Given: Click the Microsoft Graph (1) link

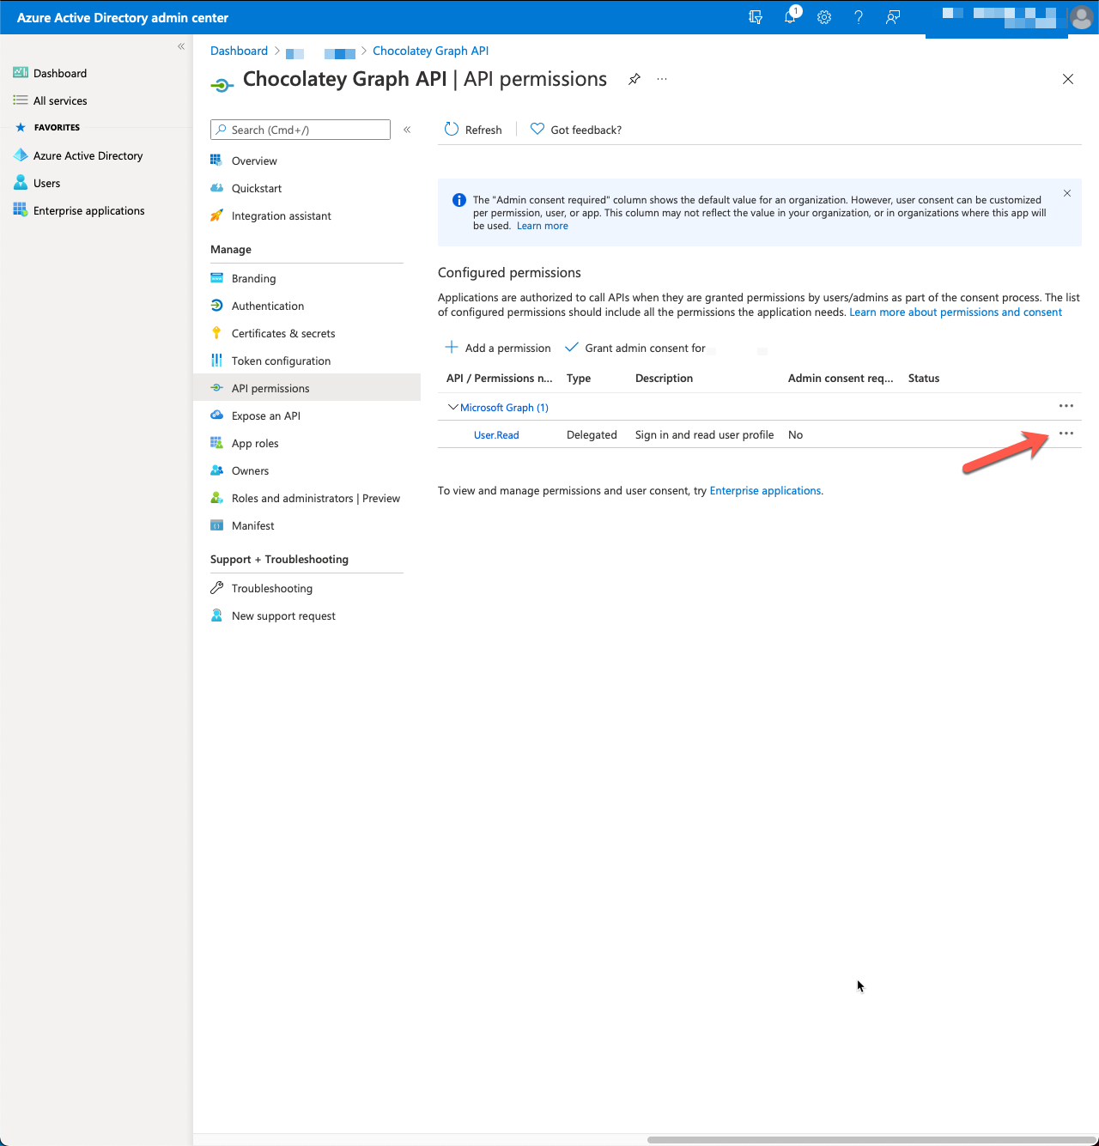Looking at the screenshot, I should tap(504, 408).
